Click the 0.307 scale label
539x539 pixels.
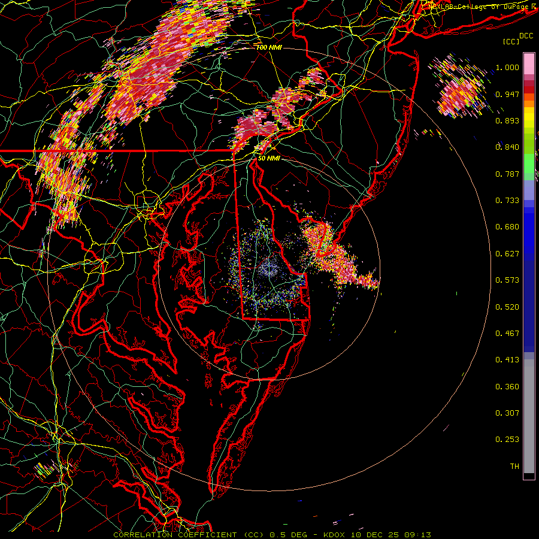[x=507, y=413]
